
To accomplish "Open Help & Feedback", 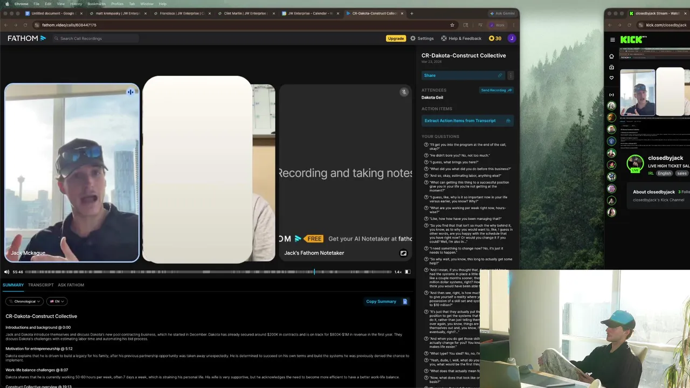I will tap(461, 38).
